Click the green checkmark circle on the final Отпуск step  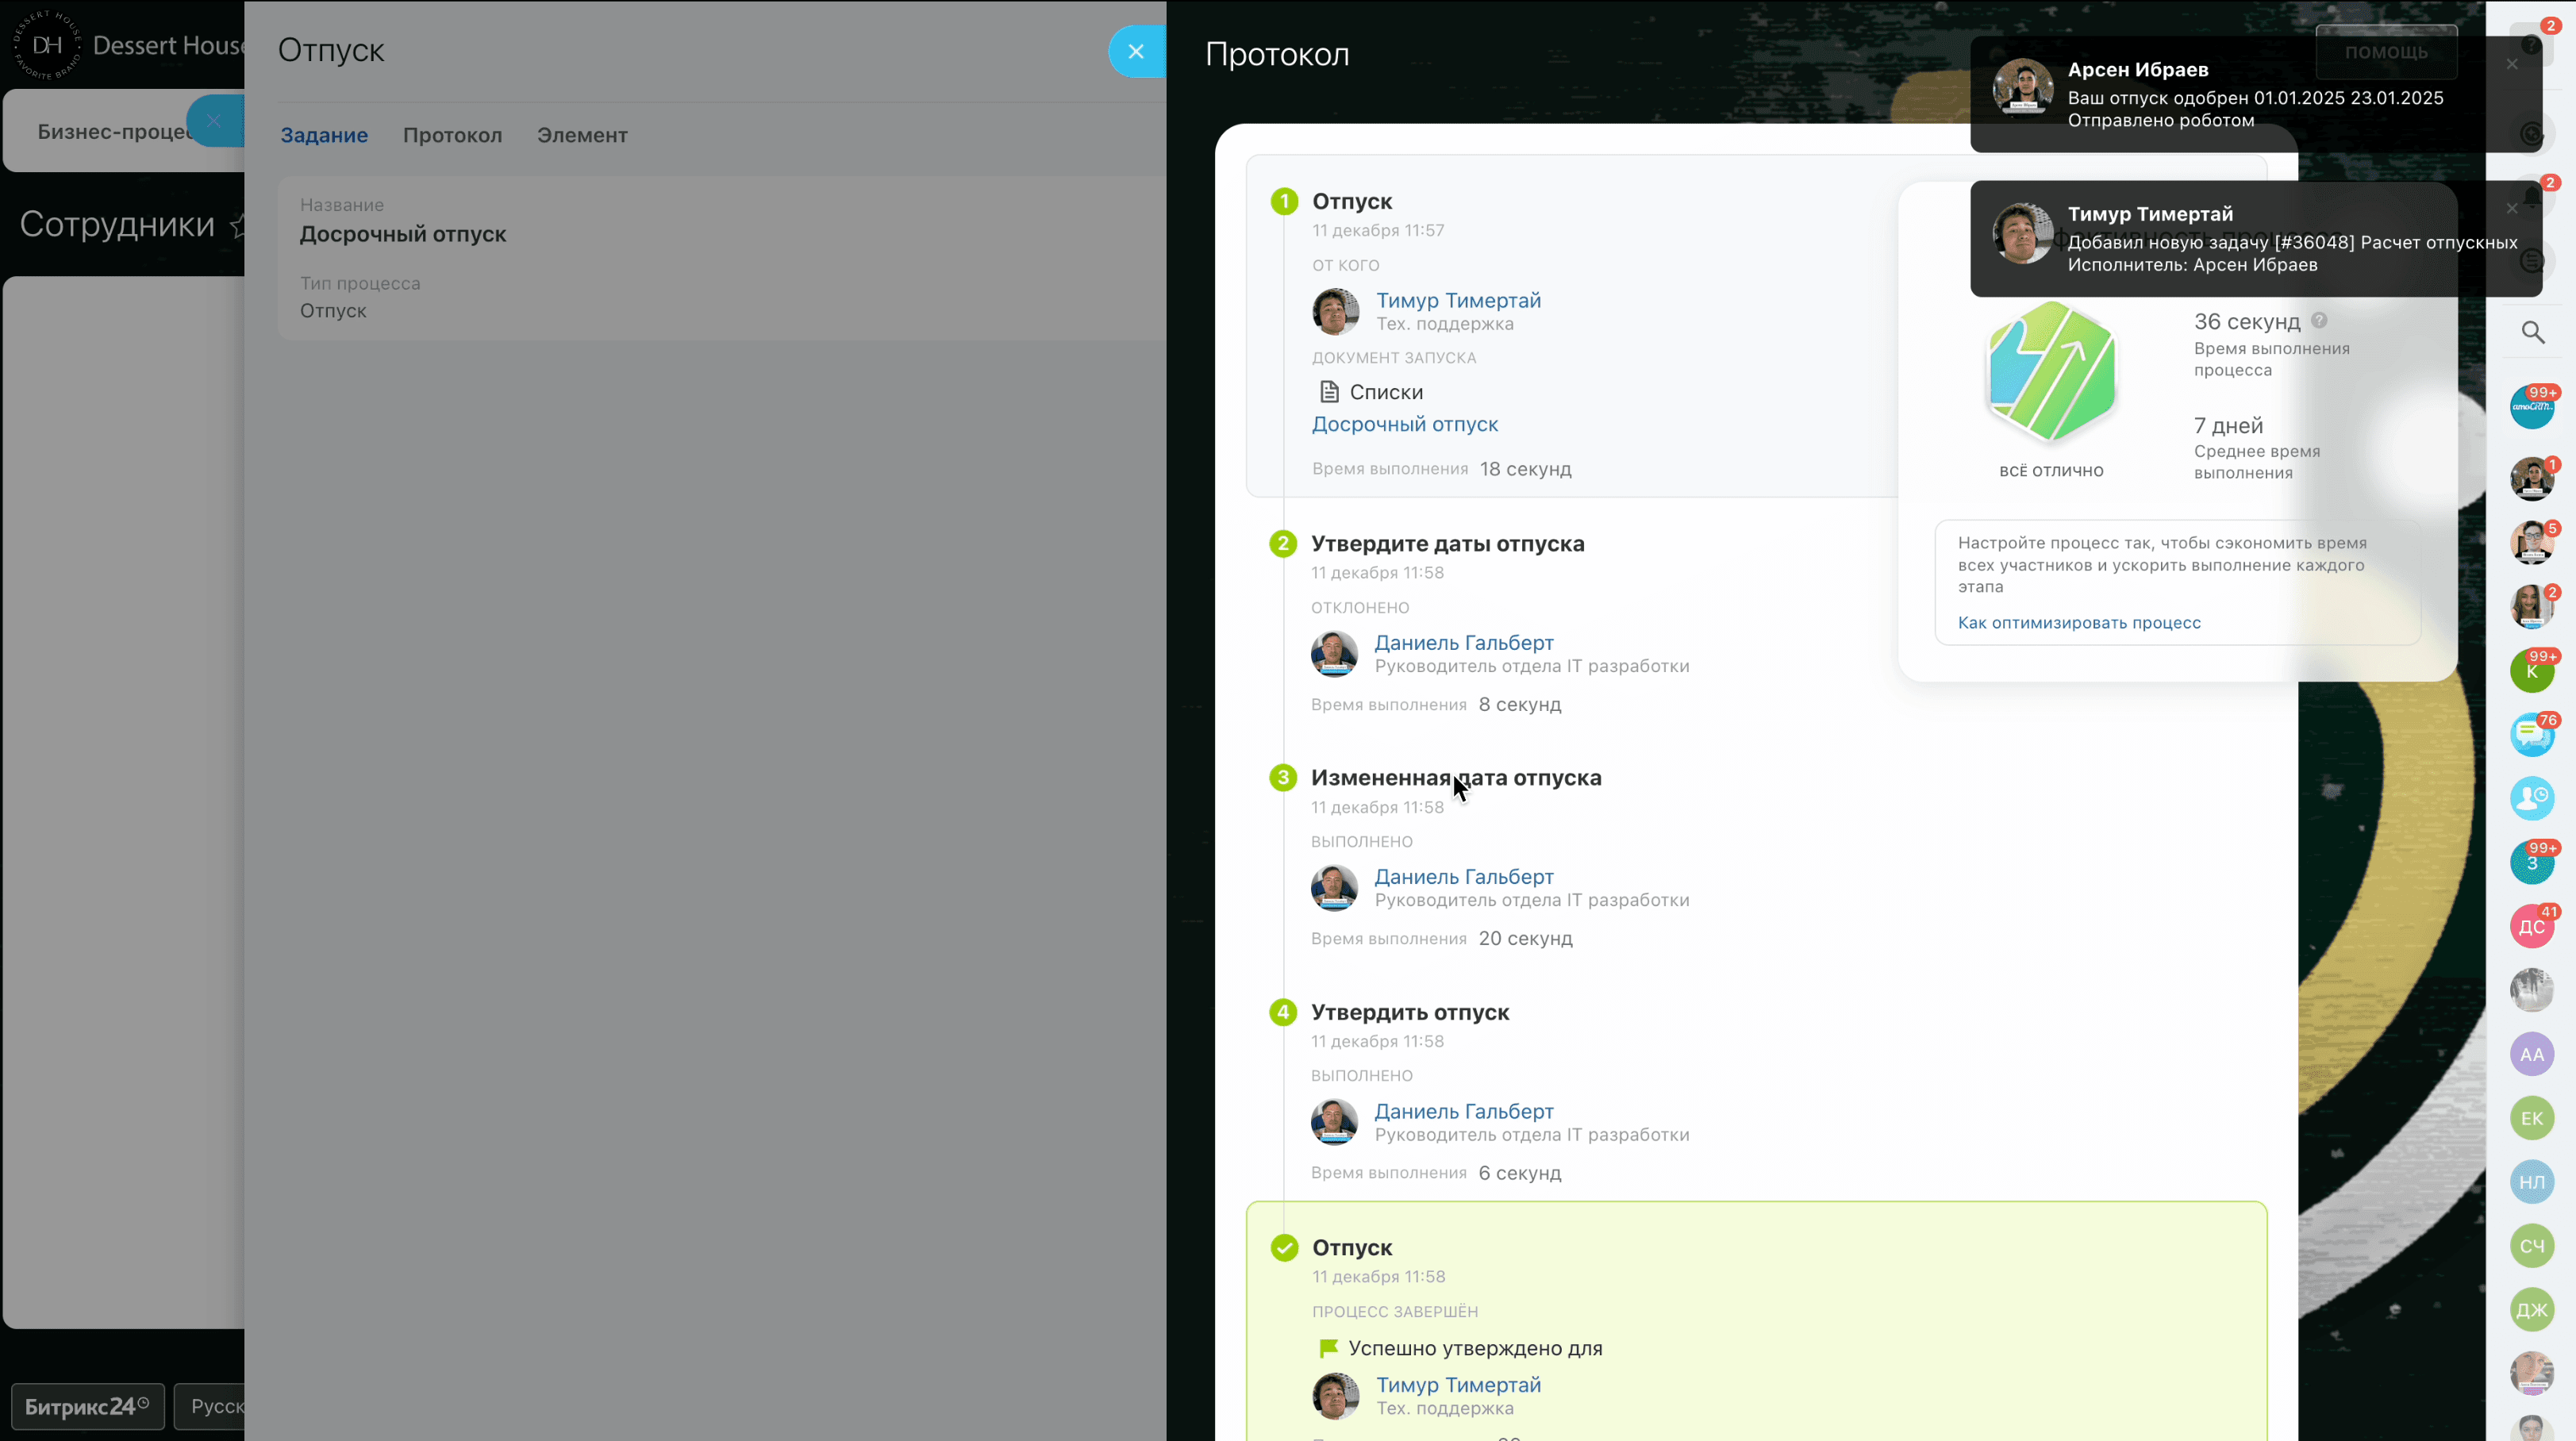click(x=1284, y=1248)
